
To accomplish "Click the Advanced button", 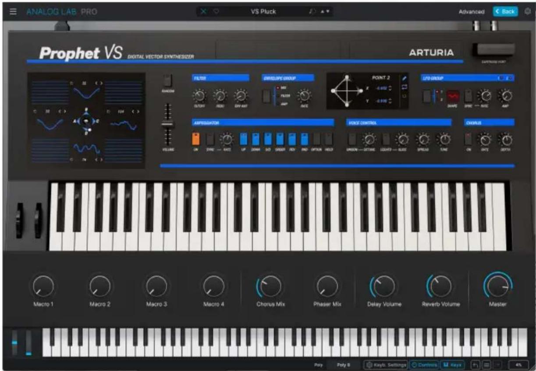I will (471, 12).
